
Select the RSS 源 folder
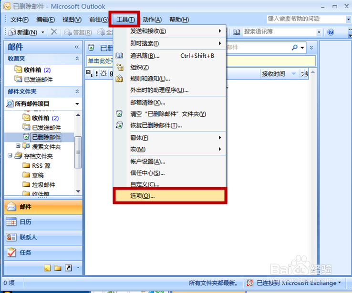coord(37,166)
